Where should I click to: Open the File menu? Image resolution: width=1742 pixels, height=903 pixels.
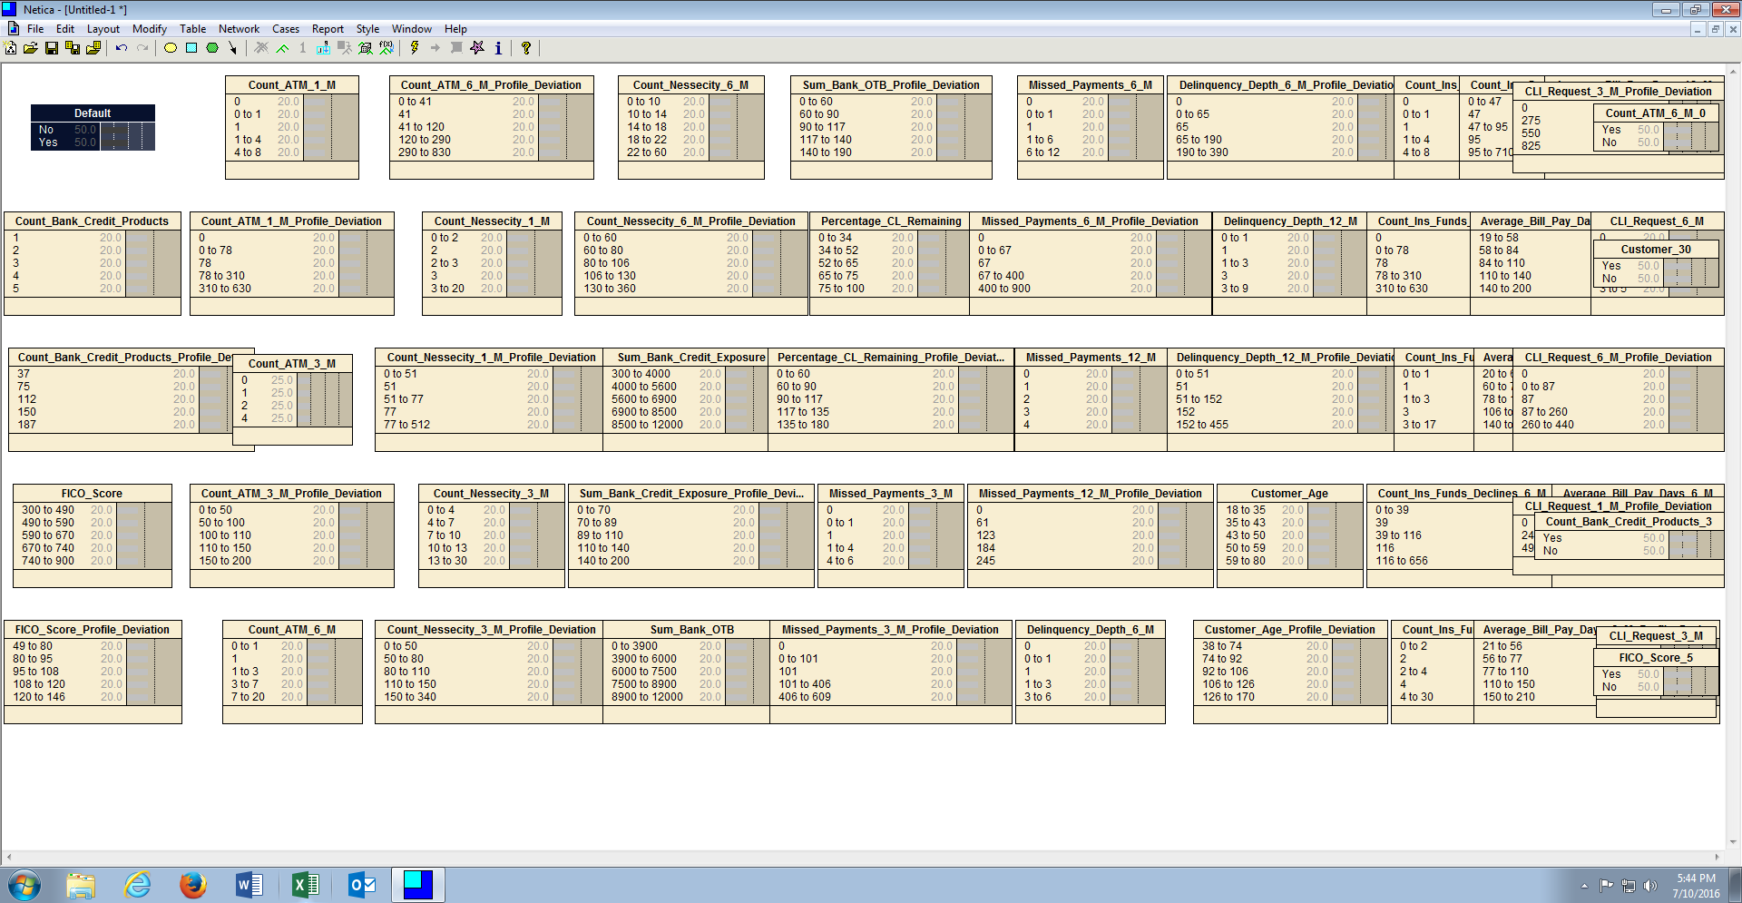click(35, 29)
